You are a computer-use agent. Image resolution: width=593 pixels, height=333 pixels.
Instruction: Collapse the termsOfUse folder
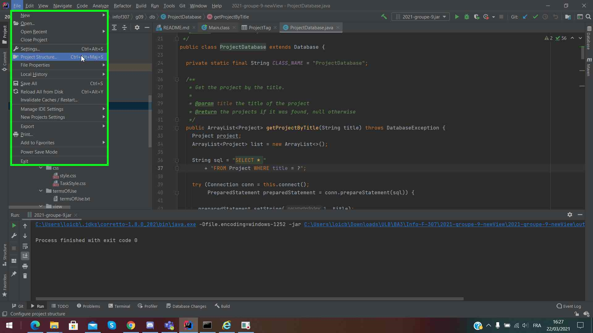pos(41,191)
